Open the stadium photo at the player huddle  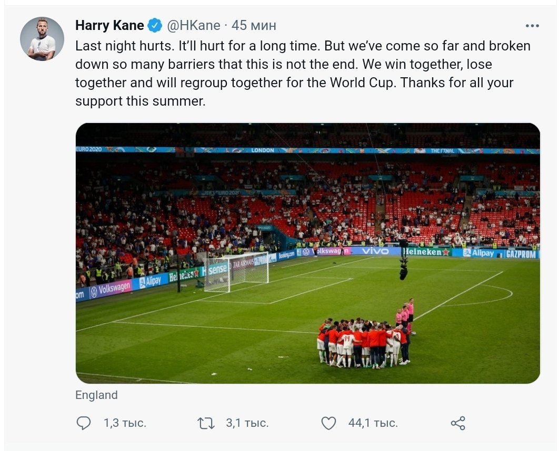[x=363, y=342]
